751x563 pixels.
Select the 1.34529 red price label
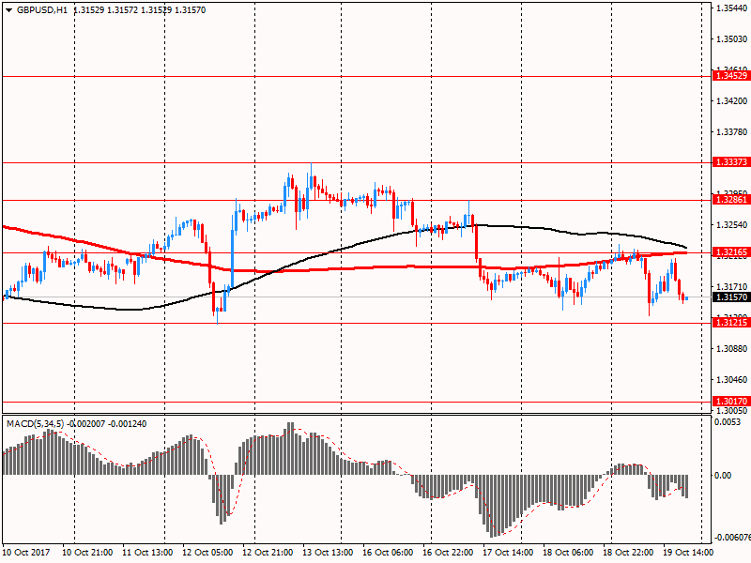(731, 76)
